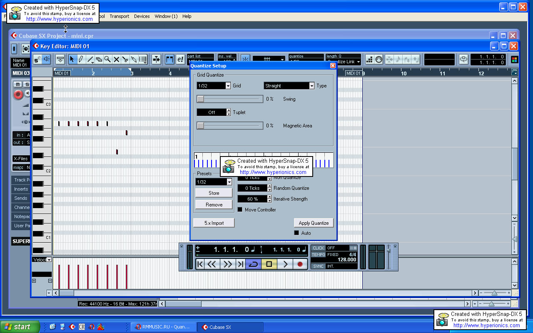Viewport: 533px width, 333px height.
Task: Open the Sends inspector tab
Action: tap(21, 198)
